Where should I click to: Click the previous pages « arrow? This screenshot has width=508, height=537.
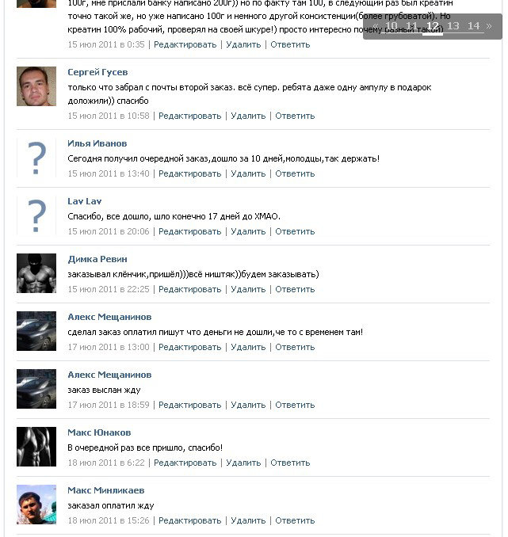point(374,26)
